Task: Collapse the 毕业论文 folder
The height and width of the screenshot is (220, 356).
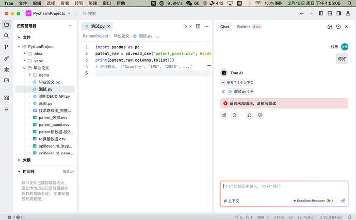Action: [24, 68]
